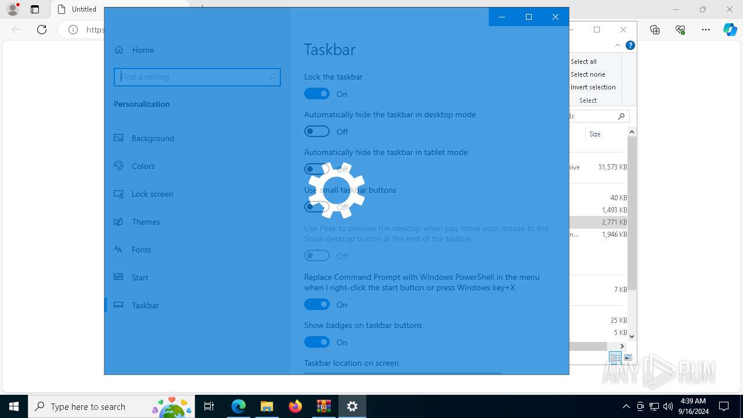743x418 pixels.
Task: Click the Explorer help question mark icon
Action: (630, 45)
